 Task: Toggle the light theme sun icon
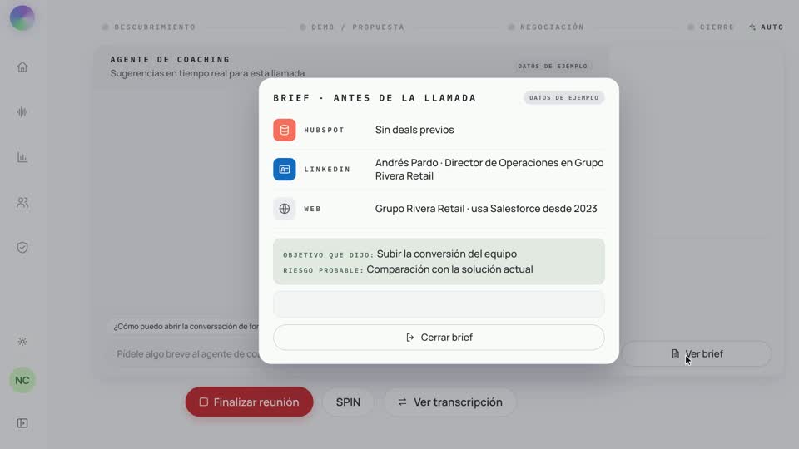[x=22, y=342]
